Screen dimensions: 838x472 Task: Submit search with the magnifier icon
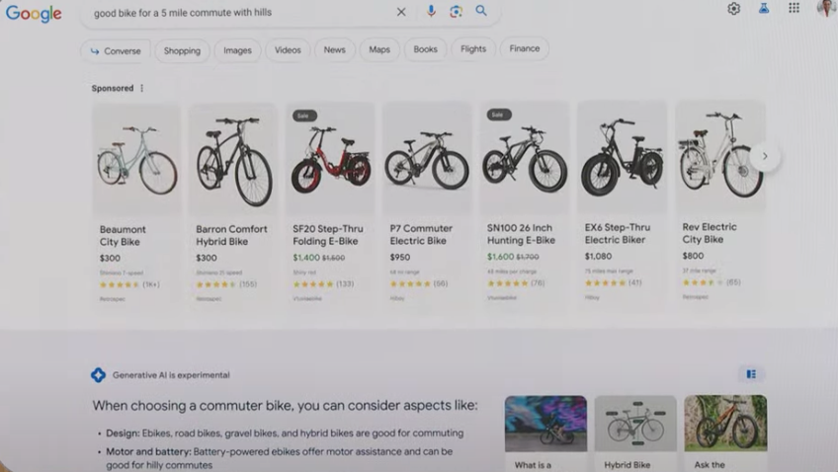(481, 11)
